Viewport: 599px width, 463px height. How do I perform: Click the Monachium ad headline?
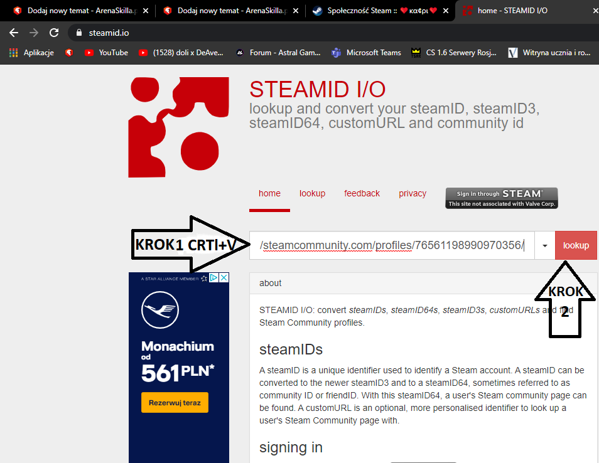tap(178, 346)
